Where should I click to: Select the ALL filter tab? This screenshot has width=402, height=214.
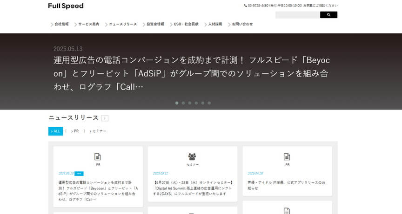[56, 131]
